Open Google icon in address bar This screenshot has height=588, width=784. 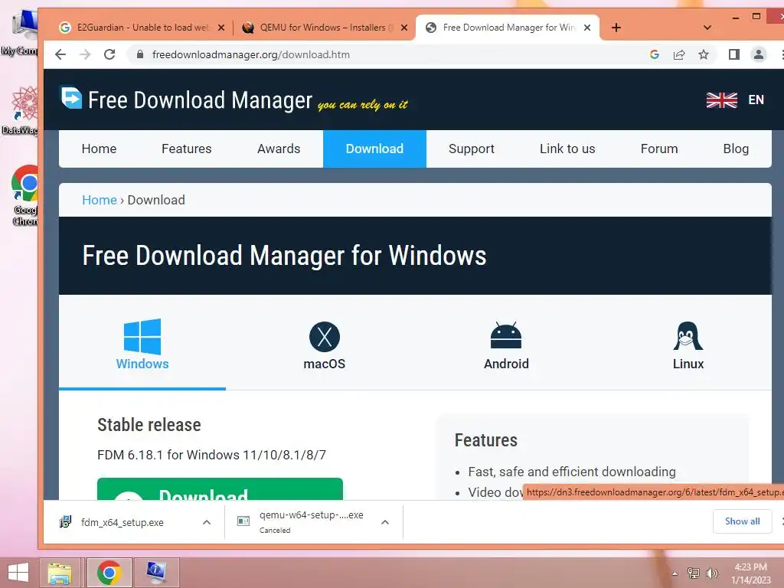(x=655, y=54)
